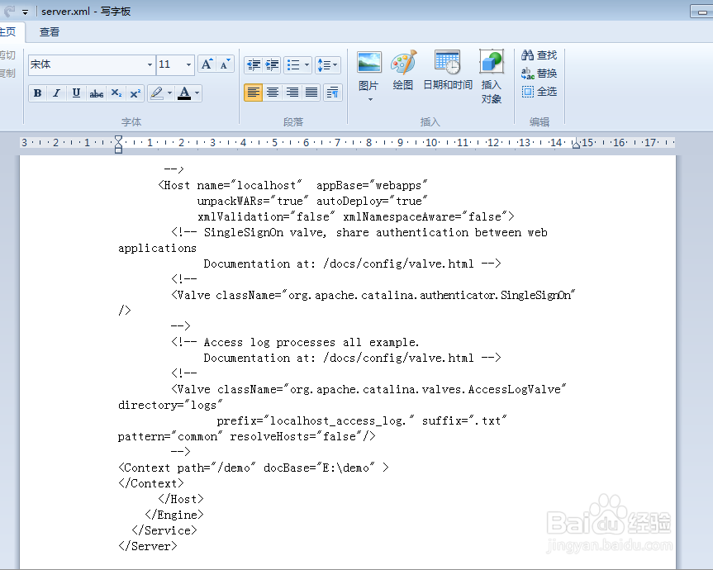Click the decrease indent icon
The width and height of the screenshot is (713, 570).
pos(254,65)
